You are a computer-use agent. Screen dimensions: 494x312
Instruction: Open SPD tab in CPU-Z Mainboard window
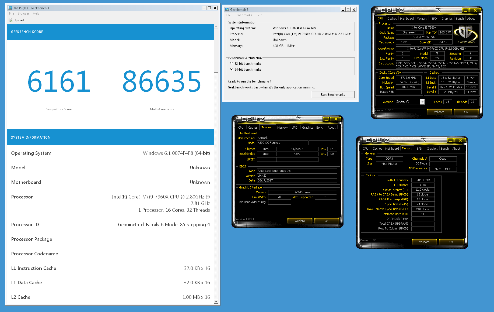tap(295, 128)
